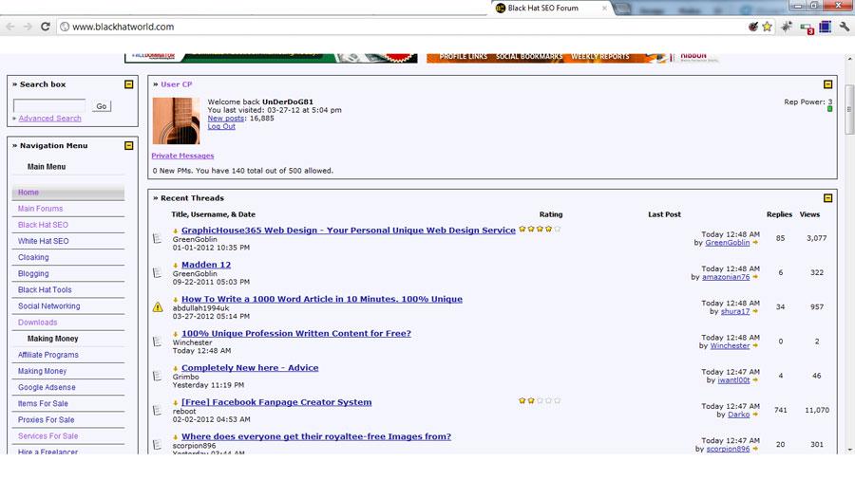The width and height of the screenshot is (855, 480).
Task: Go to last post arrow next to iwantl00t
Action: [755, 379]
